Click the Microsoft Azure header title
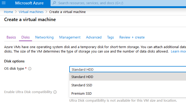This screenshot has width=186, height=104. 29,3
